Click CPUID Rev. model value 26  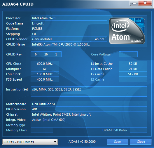click(46, 54)
